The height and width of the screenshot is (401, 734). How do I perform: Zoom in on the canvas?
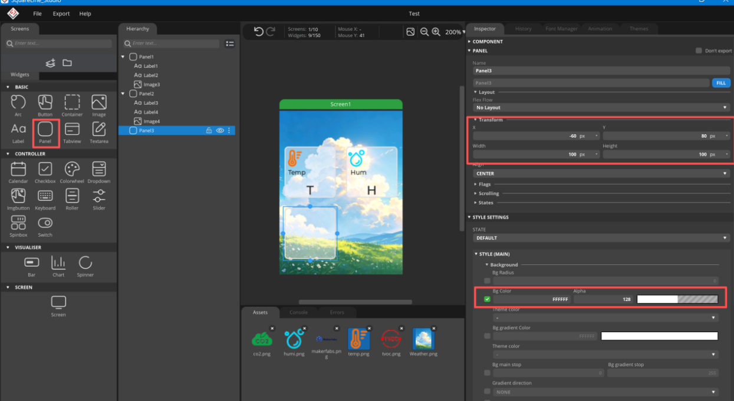436,32
